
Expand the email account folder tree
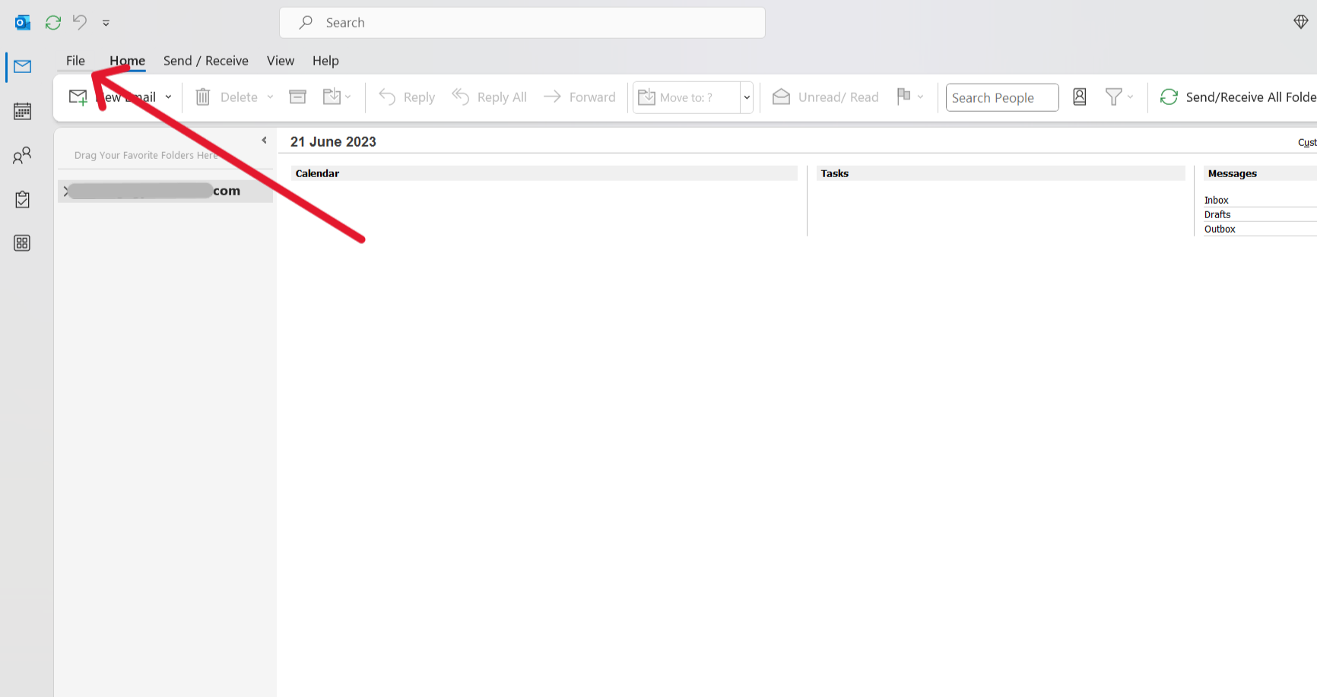tap(66, 191)
